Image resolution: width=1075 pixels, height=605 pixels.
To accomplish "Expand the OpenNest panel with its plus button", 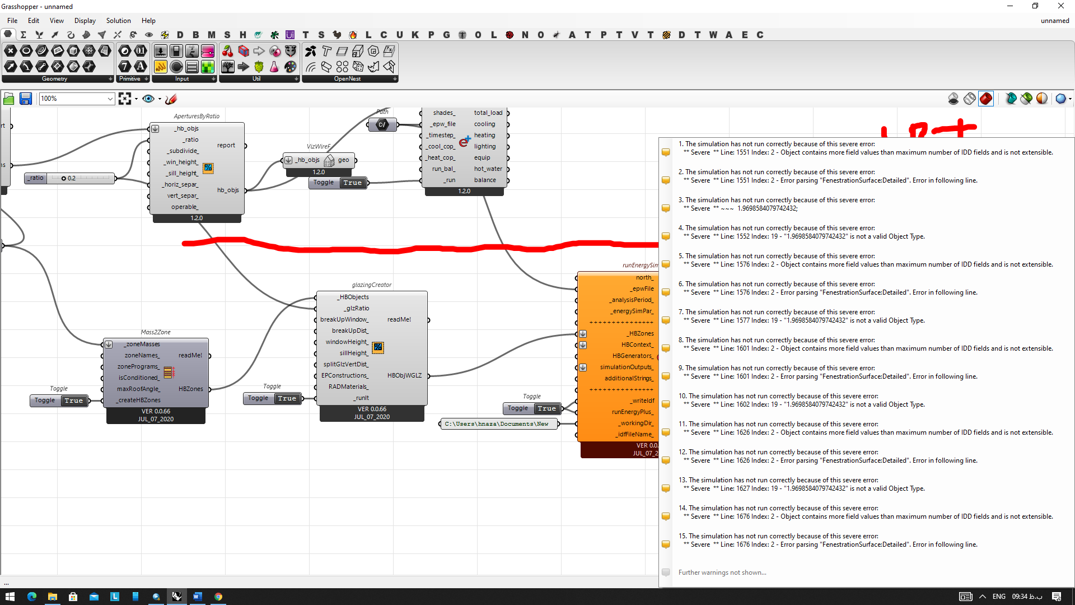I will pyautogui.click(x=395, y=79).
